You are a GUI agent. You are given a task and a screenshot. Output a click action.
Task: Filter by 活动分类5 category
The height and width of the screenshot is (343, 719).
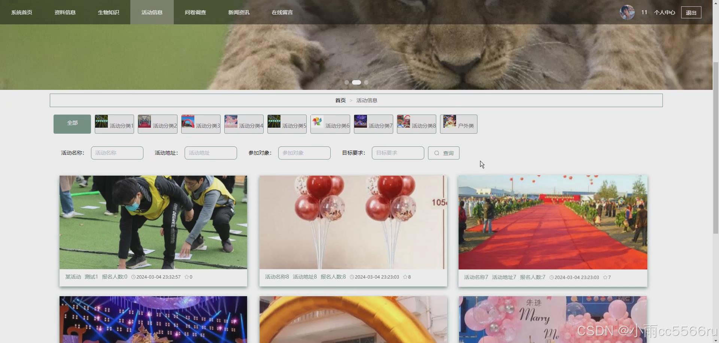click(287, 124)
